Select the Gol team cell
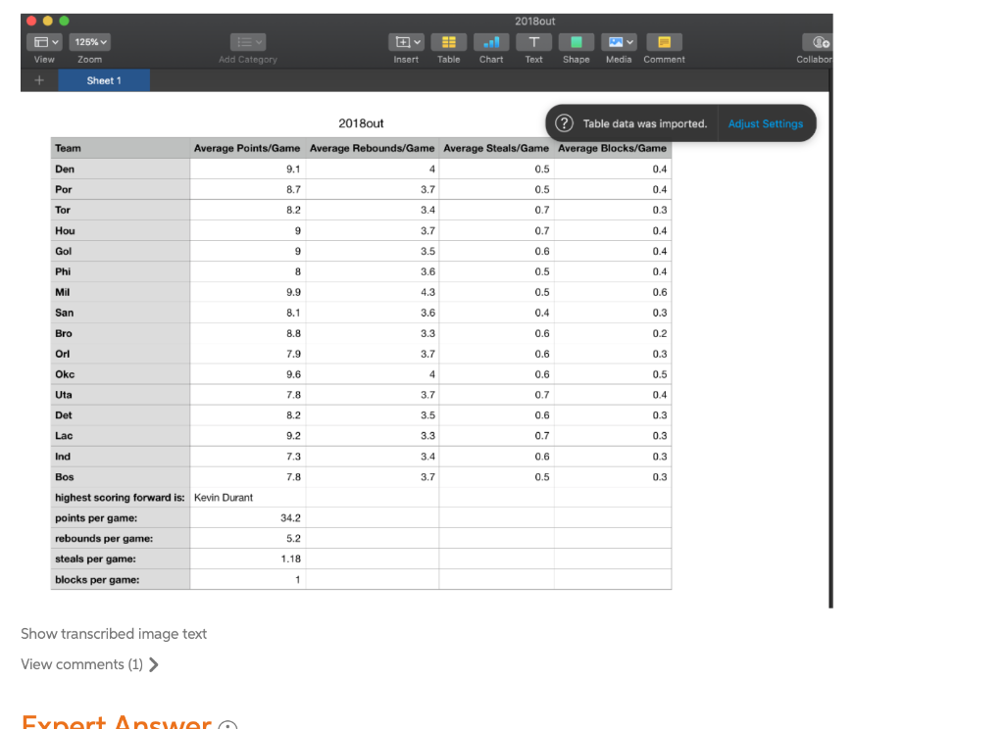 coord(121,251)
